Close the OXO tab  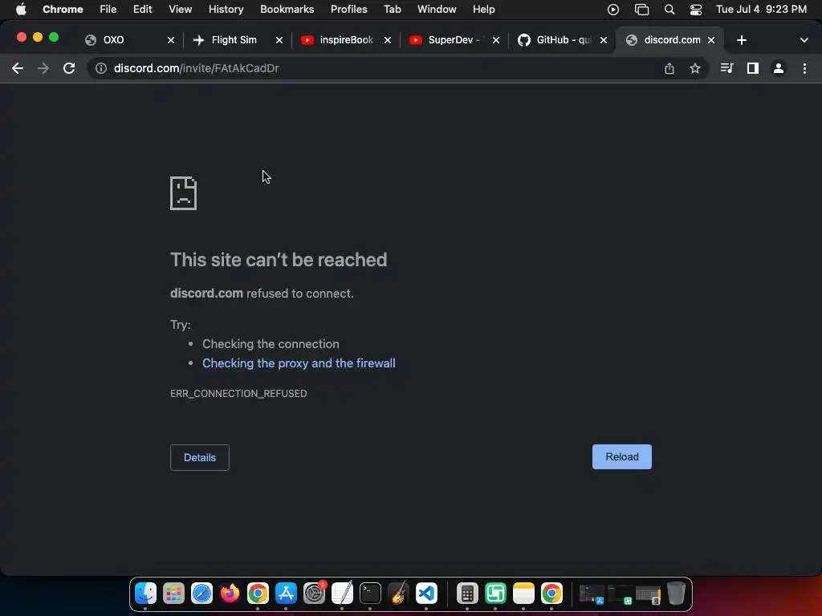(x=171, y=40)
